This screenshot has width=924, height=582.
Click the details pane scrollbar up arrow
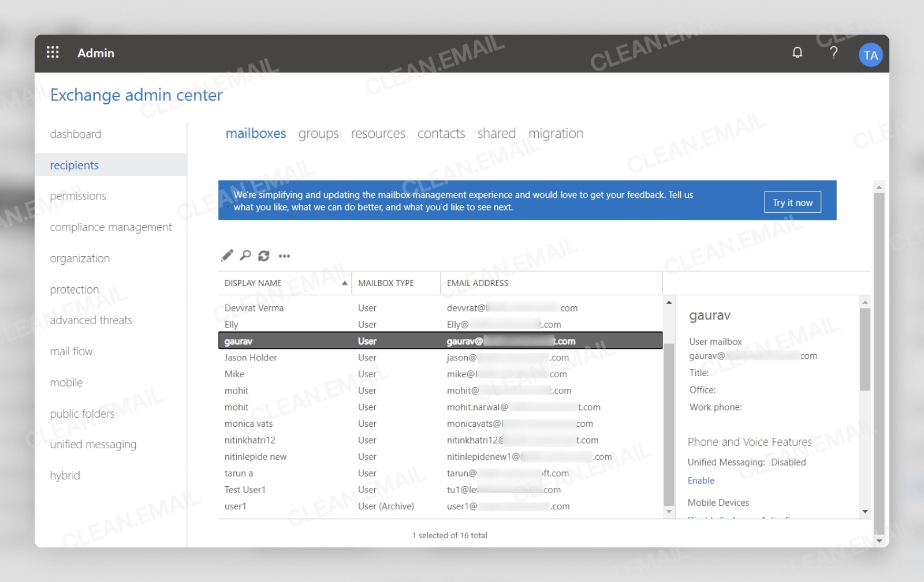point(865,302)
